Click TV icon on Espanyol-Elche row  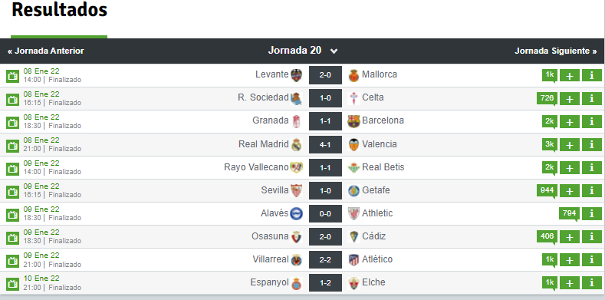pos(12,283)
